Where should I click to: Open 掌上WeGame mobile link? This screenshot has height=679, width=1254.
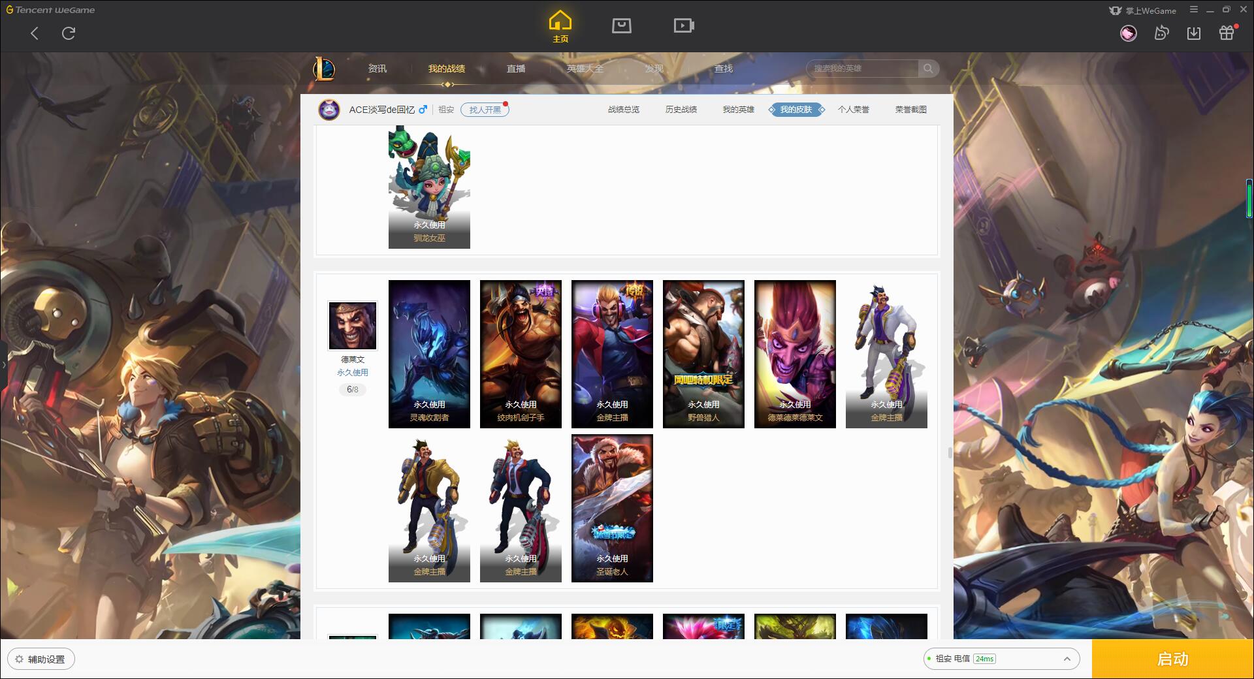(x=1142, y=10)
